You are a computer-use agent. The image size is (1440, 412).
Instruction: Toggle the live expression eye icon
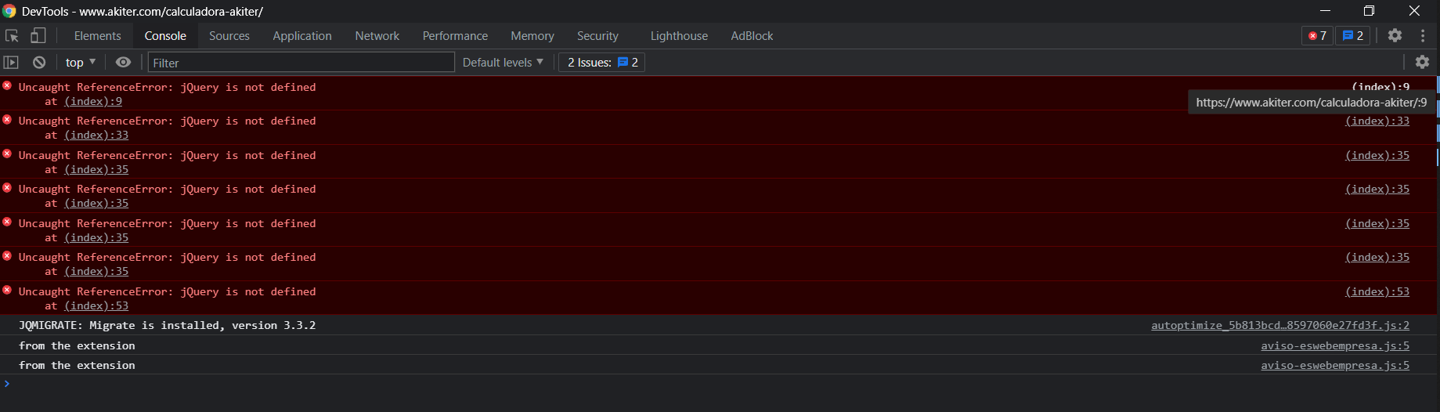[x=123, y=62]
